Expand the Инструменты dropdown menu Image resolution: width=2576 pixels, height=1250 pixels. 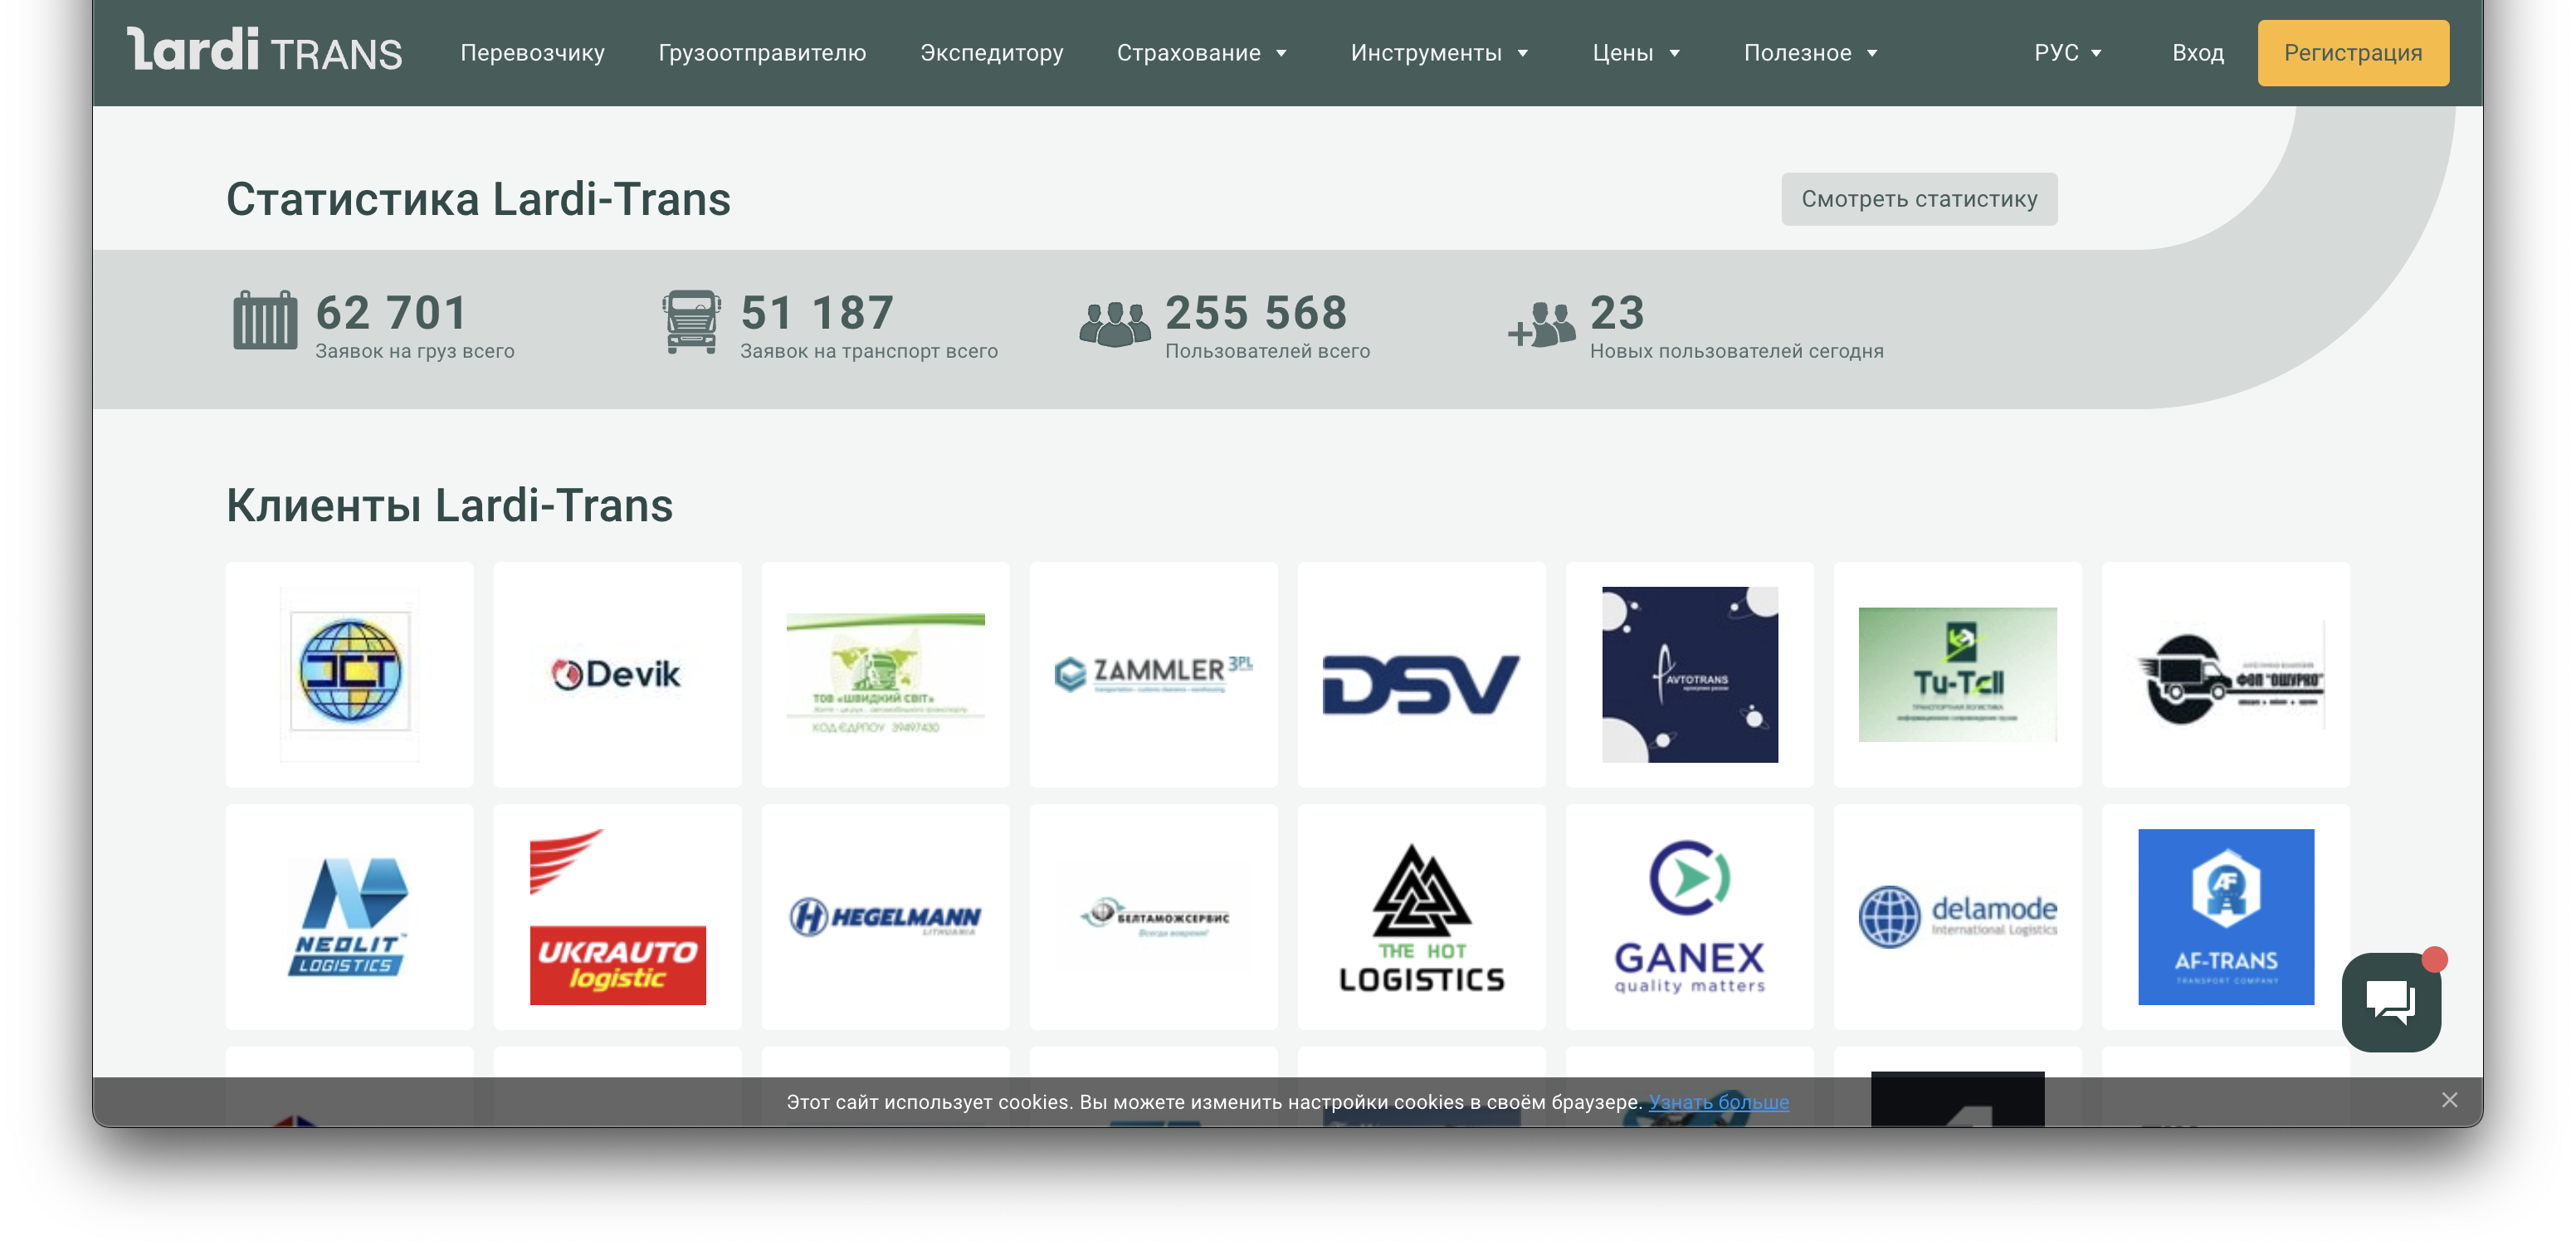[x=1440, y=53]
